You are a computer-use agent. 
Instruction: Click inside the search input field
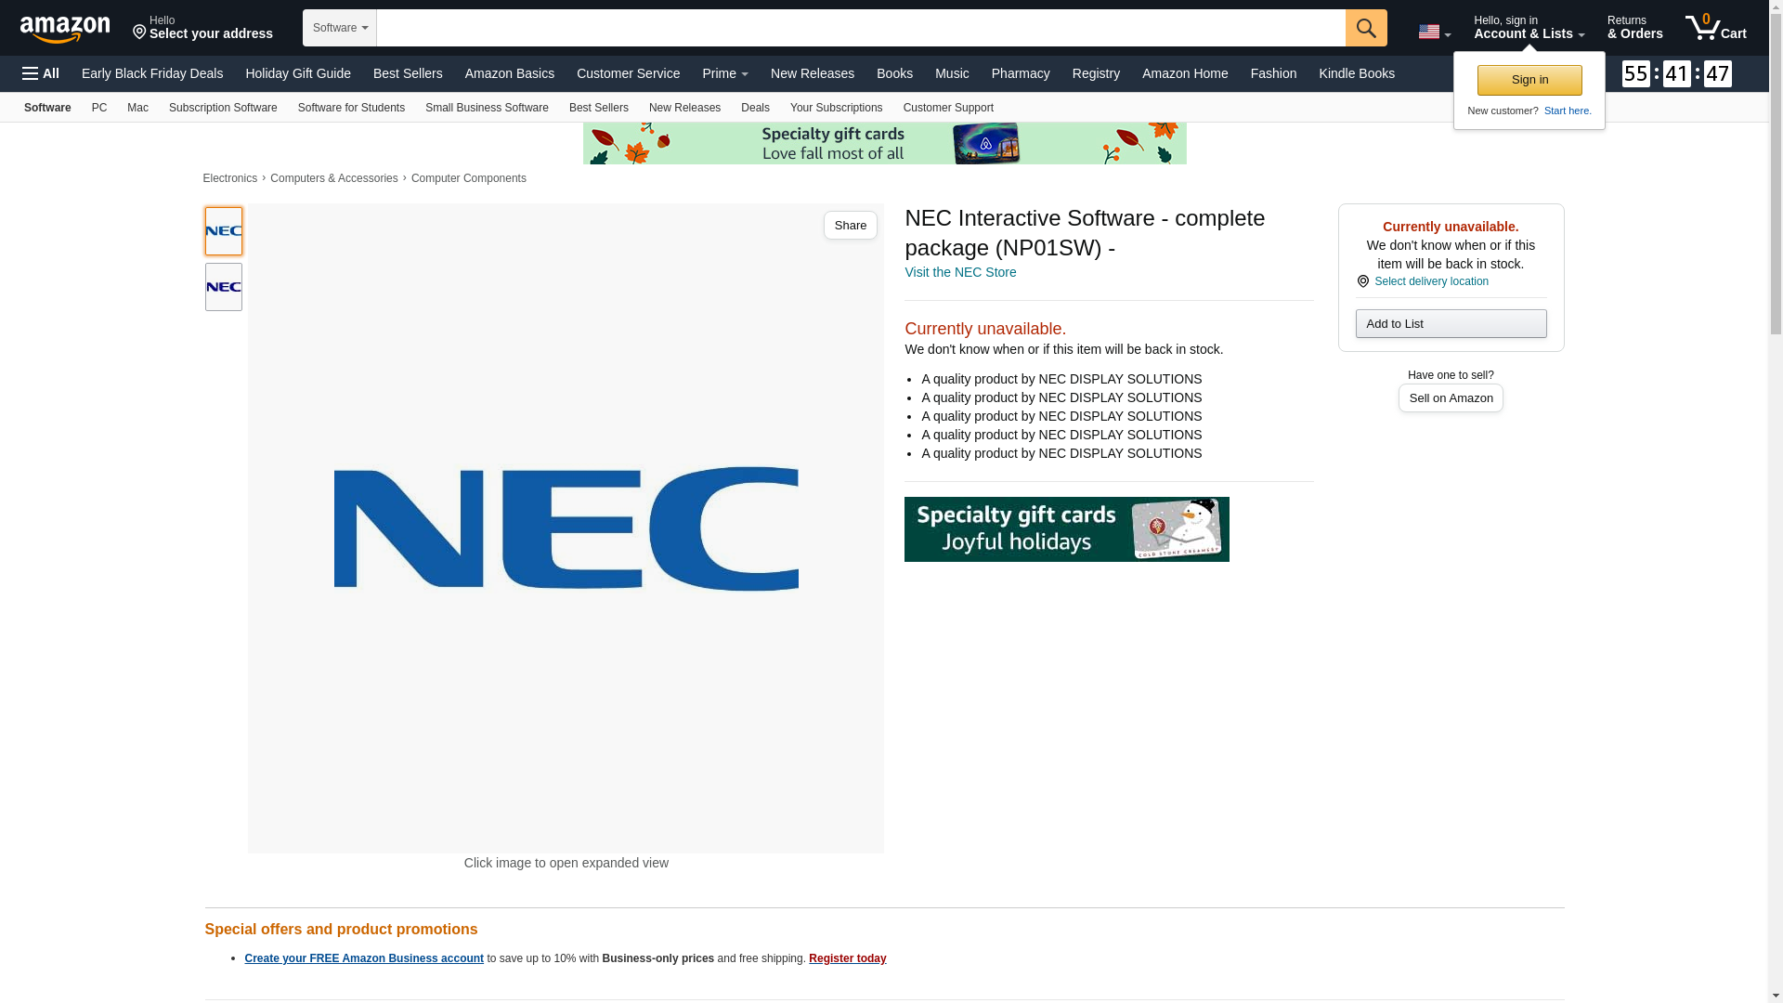[860, 28]
